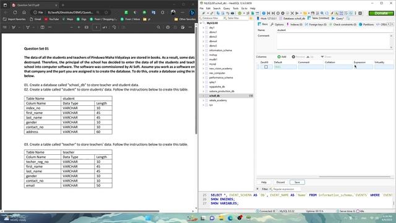
Task: Open the Gmail bookmark in Edge
Action: (x=35, y=19)
